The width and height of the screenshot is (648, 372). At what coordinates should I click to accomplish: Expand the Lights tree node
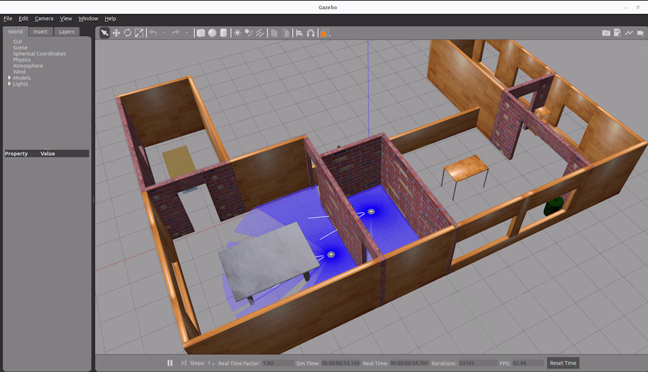(9, 84)
